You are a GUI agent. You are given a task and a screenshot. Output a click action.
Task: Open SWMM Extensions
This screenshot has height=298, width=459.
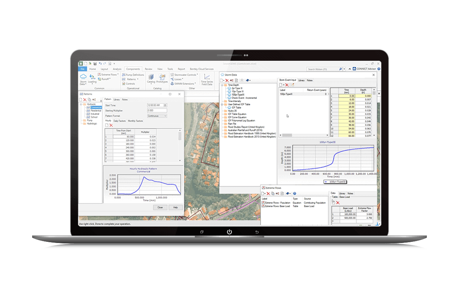click(x=184, y=84)
